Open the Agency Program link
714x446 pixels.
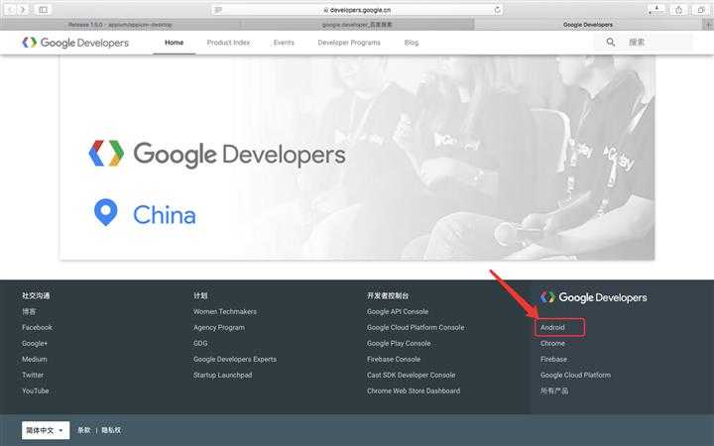coord(219,328)
